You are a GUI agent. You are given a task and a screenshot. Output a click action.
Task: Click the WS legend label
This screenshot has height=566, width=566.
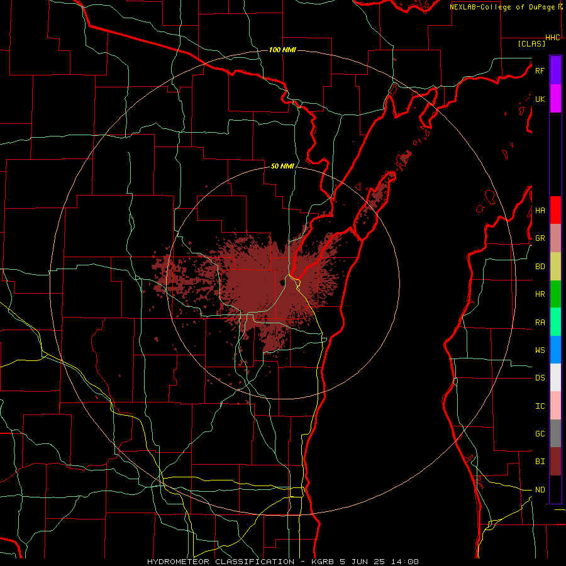tap(540, 350)
